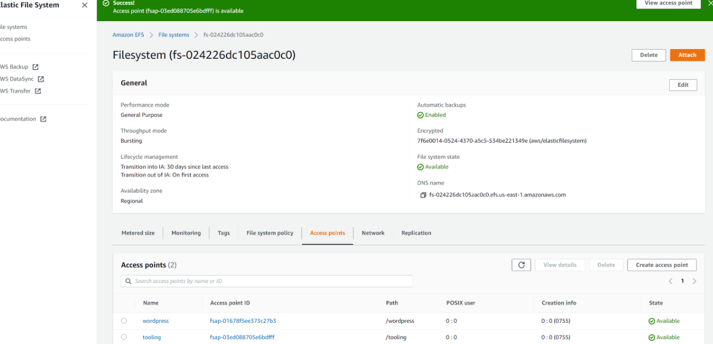This screenshot has width=713, height=344.
Task: Click the Delete filesystem button
Action: point(648,55)
